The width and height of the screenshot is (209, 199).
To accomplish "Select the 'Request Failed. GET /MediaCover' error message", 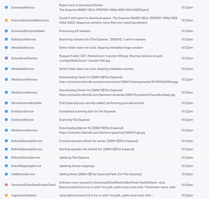I will 111,58.
